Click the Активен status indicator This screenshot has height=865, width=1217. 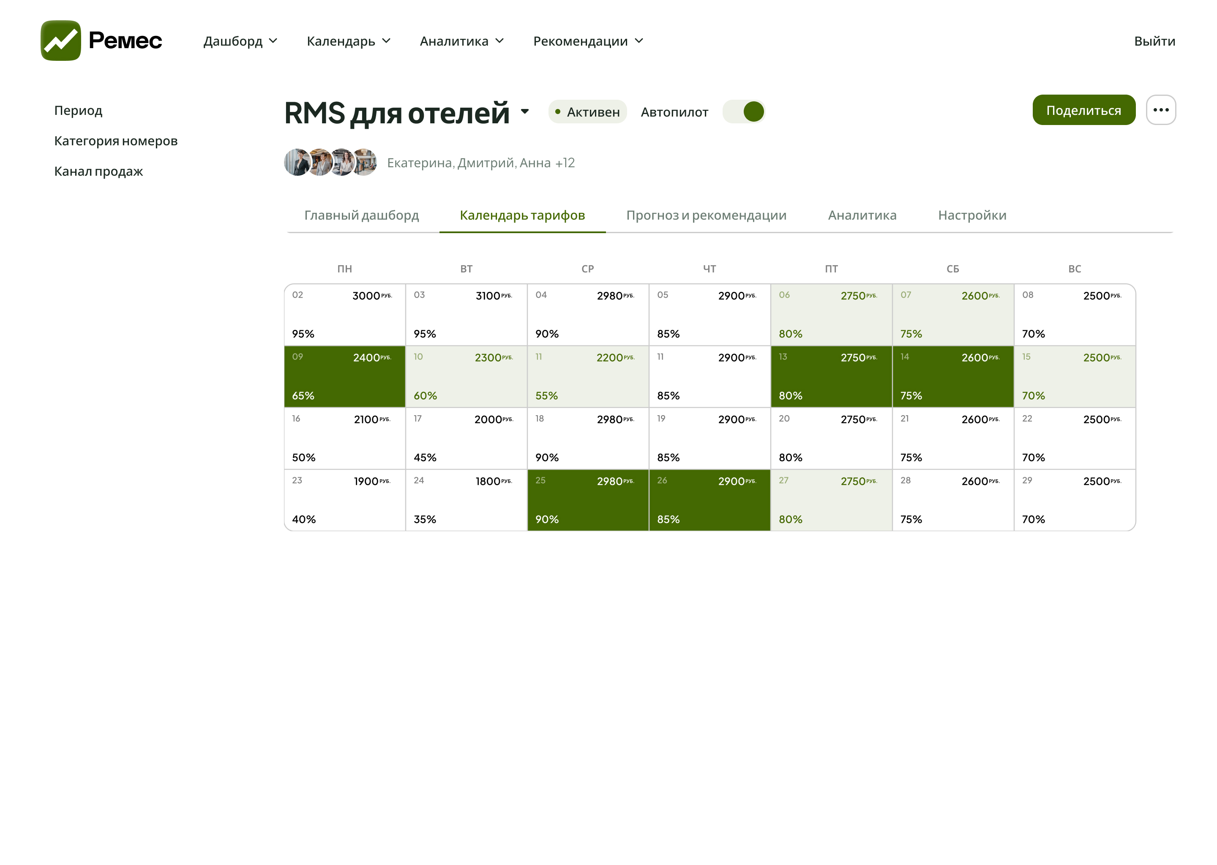coord(587,112)
